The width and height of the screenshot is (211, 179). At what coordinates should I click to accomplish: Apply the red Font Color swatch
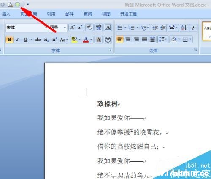coord(86,40)
